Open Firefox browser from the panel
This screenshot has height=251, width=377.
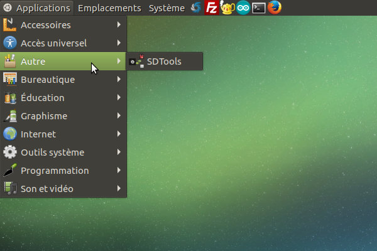(x=274, y=8)
